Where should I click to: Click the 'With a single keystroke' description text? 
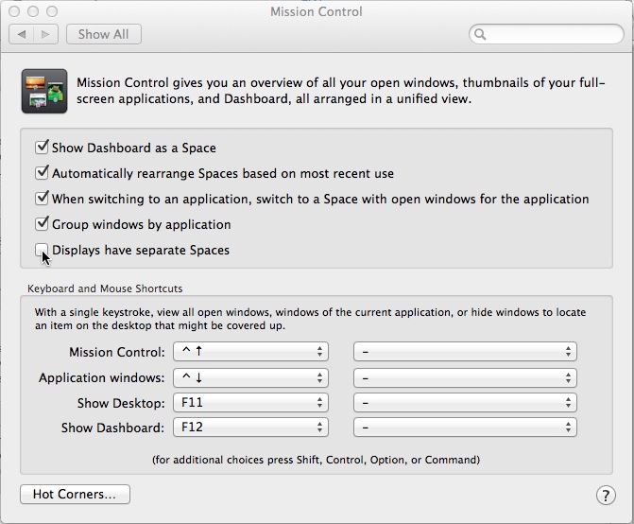click(310, 319)
